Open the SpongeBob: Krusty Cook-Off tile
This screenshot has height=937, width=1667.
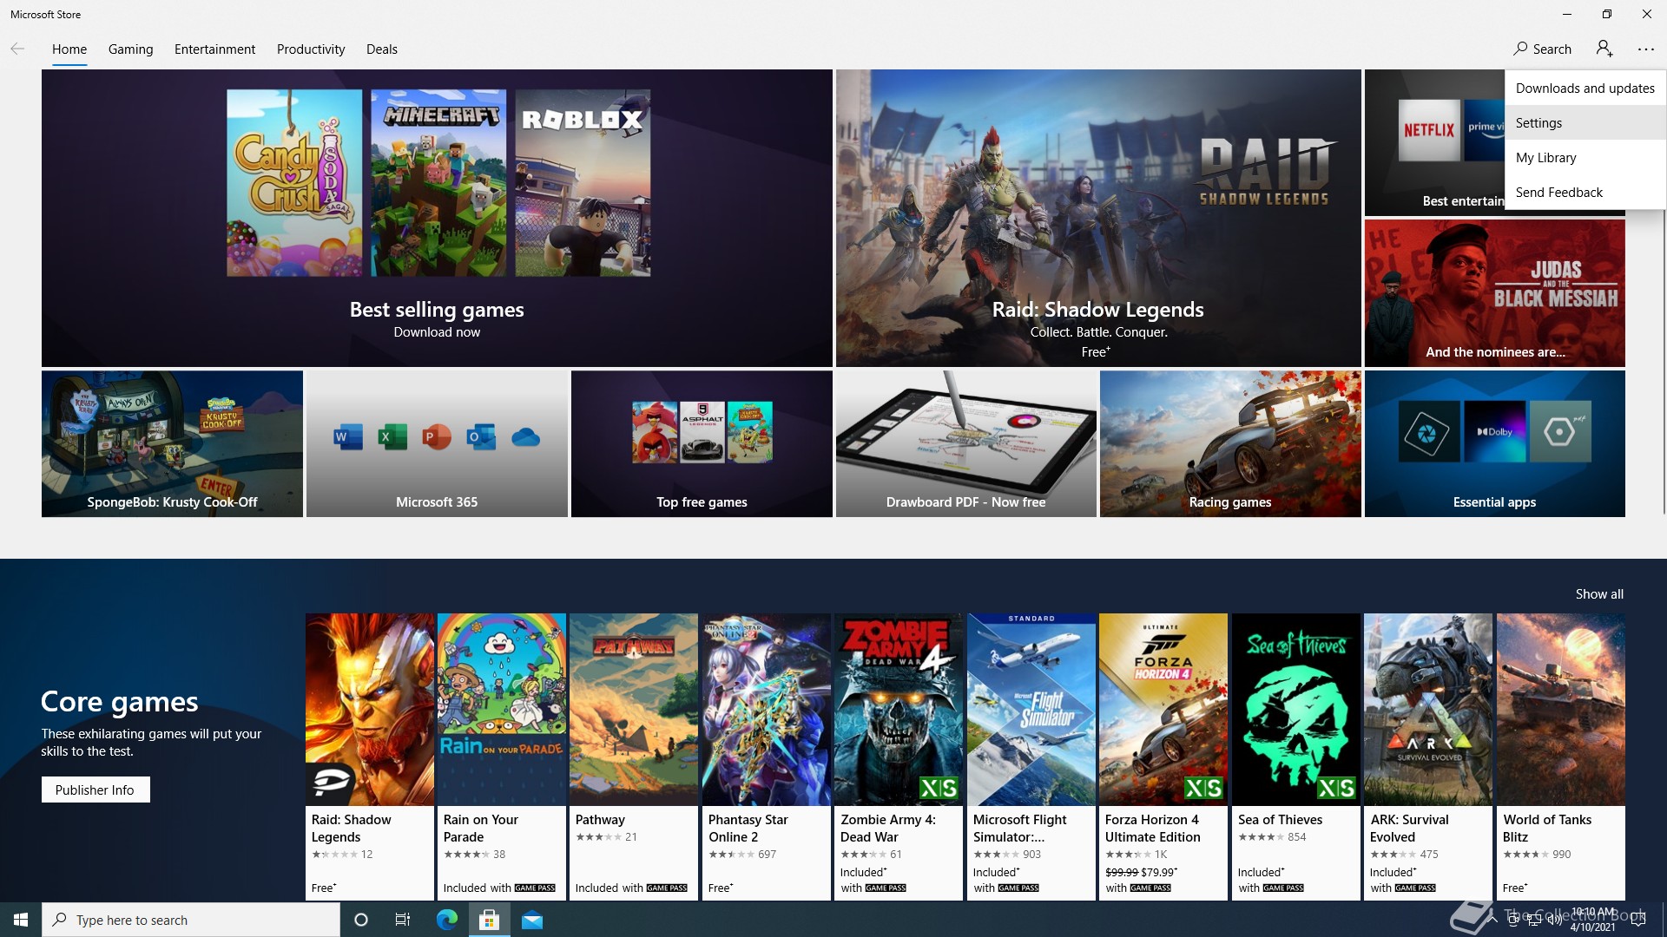pyautogui.click(x=172, y=444)
